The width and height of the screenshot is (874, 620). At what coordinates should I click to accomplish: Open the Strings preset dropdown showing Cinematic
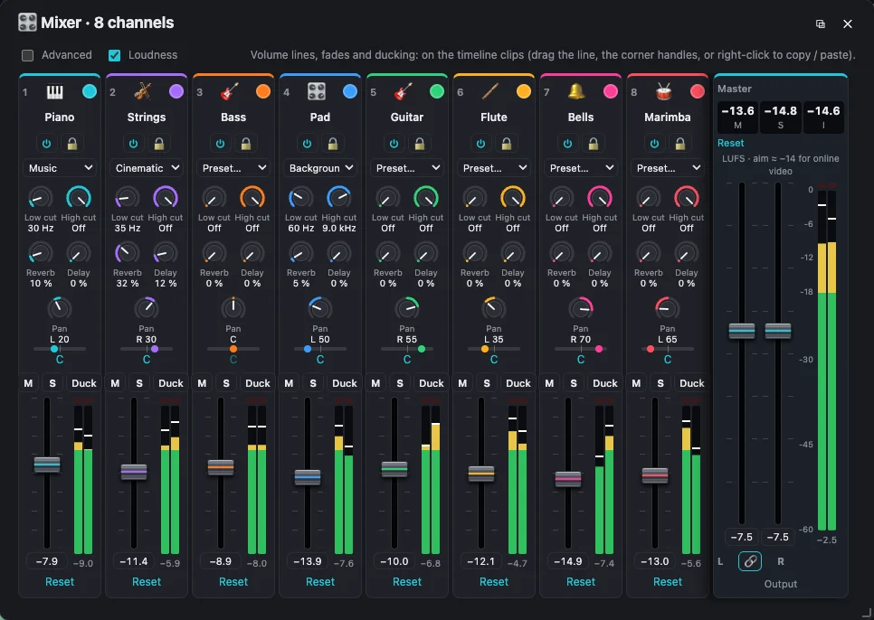(x=147, y=167)
